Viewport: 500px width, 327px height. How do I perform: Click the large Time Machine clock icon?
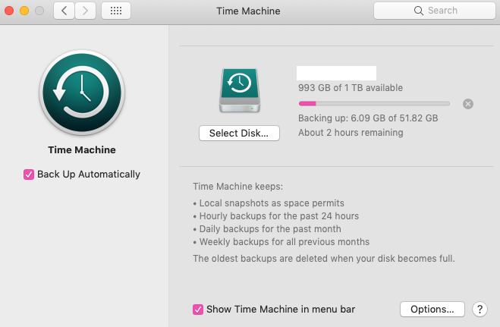pyautogui.click(x=82, y=93)
